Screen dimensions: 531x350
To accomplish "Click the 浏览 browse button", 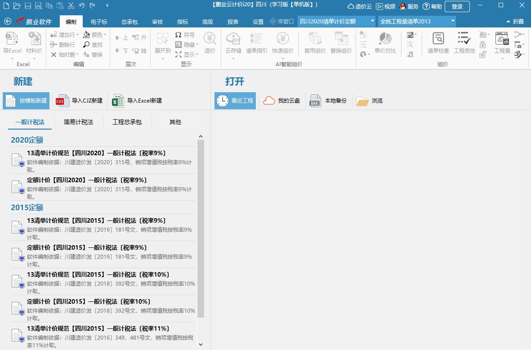I will [370, 101].
